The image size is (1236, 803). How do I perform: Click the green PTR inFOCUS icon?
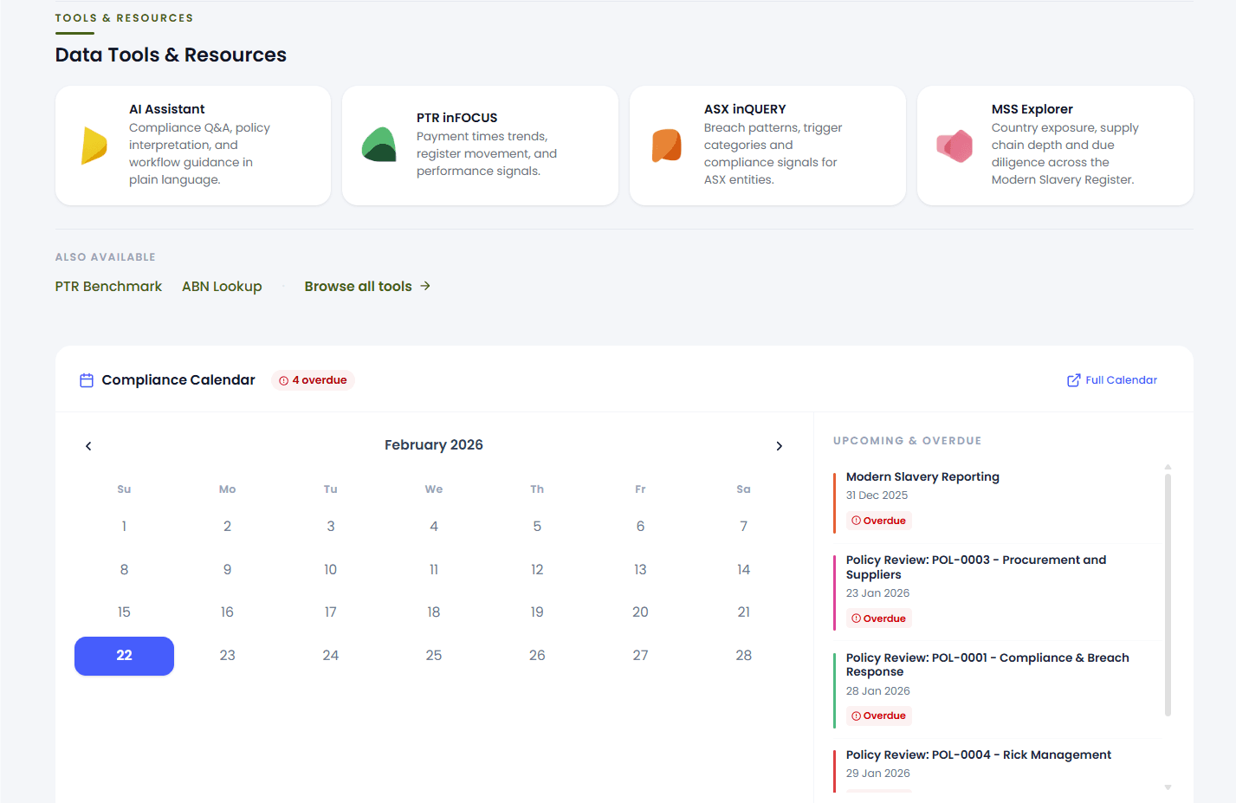(x=379, y=145)
